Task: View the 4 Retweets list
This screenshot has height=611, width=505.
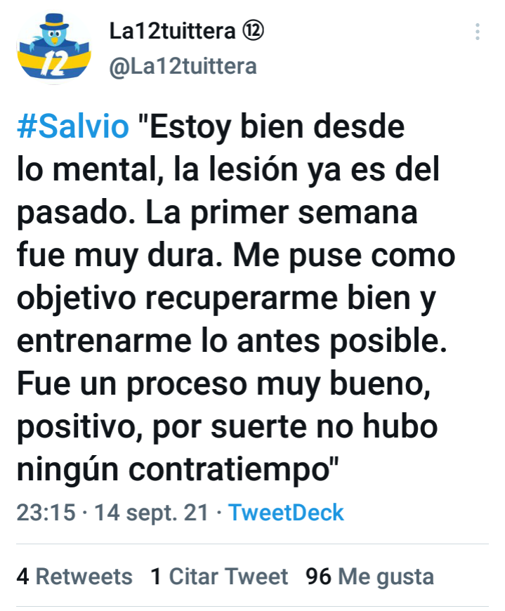Action: (74, 577)
